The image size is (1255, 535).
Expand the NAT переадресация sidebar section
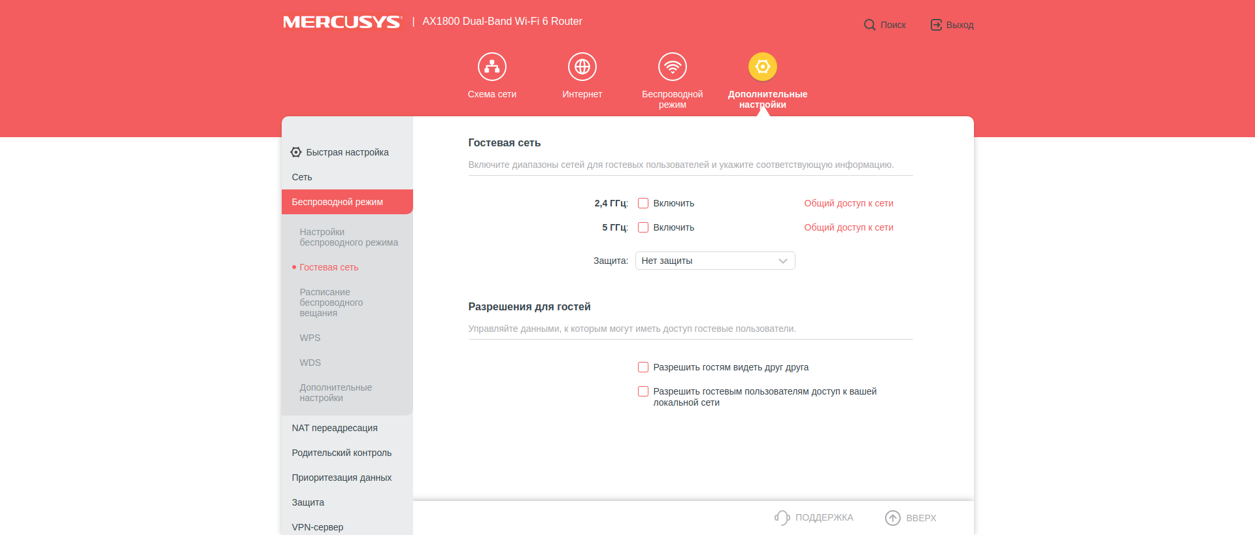[x=335, y=428]
